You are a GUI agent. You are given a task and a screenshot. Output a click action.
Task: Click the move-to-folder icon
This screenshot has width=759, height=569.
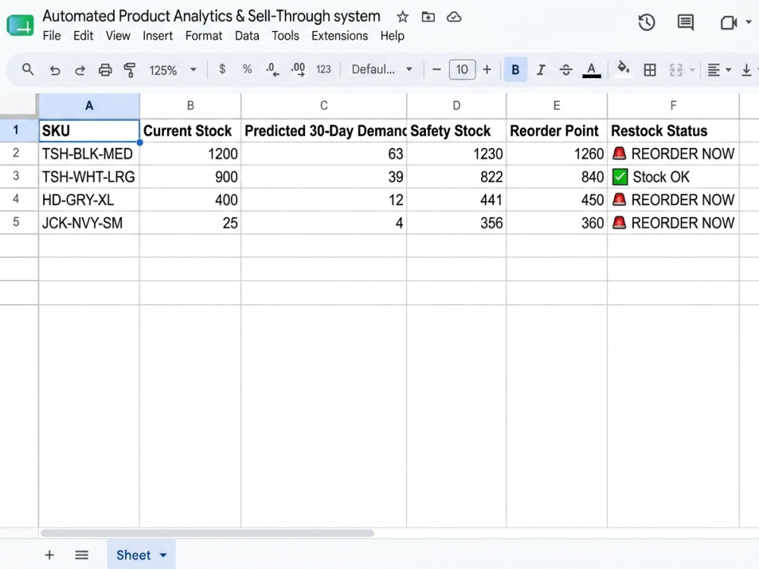coord(428,17)
